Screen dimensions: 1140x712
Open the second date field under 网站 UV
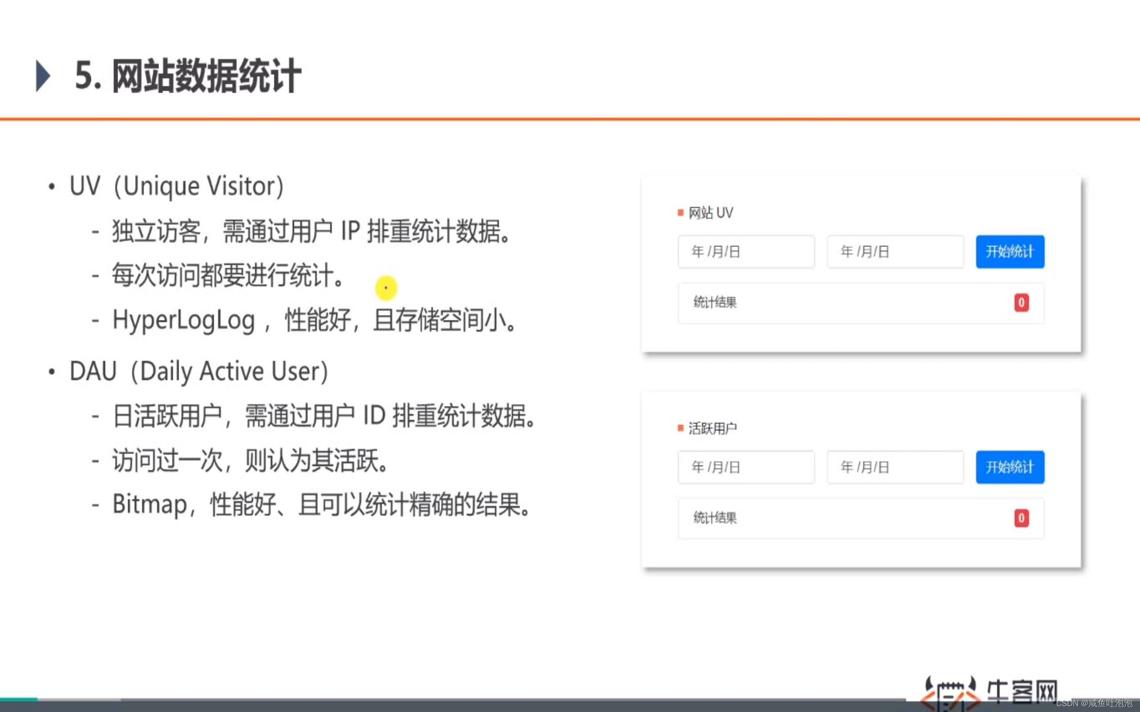click(895, 251)
